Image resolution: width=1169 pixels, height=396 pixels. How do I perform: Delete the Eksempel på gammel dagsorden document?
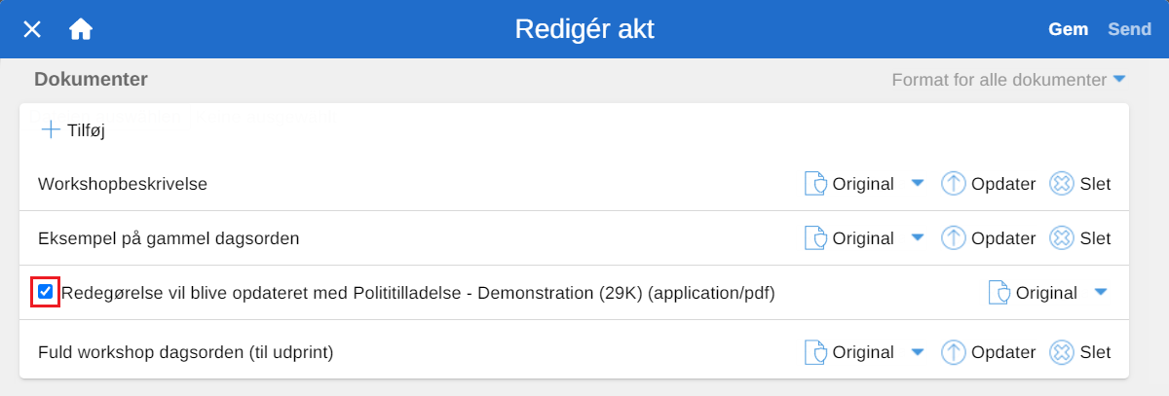1062,237
